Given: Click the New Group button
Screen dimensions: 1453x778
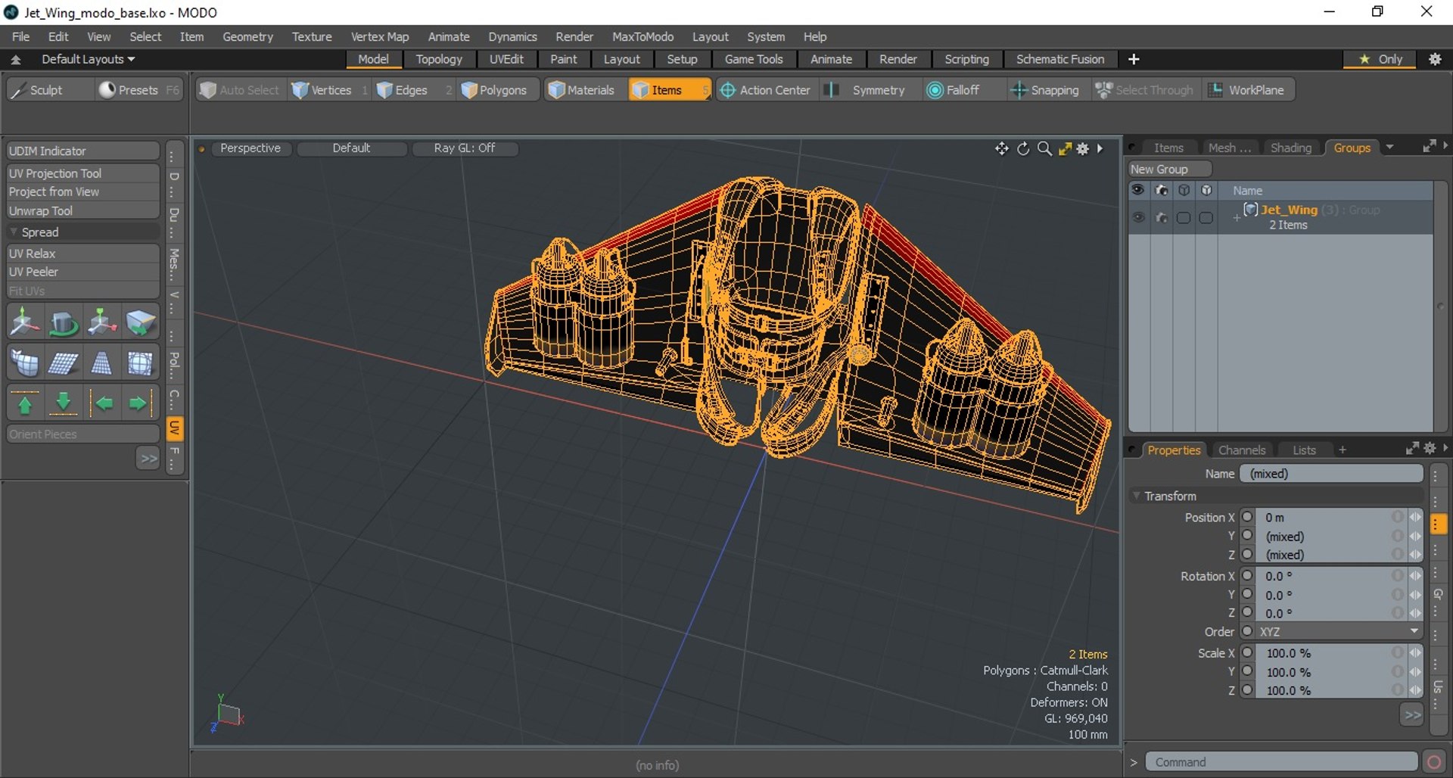Looking at the screenshot, I should click(x=1170, y=170).
